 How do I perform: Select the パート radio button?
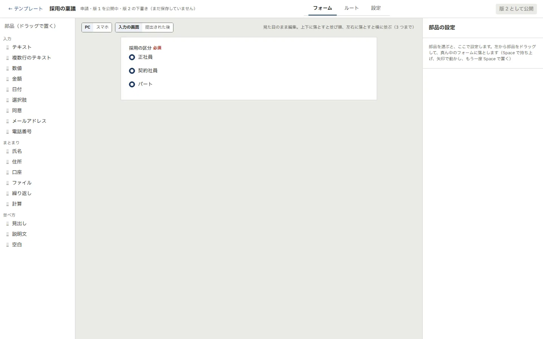tap(132, 84)
